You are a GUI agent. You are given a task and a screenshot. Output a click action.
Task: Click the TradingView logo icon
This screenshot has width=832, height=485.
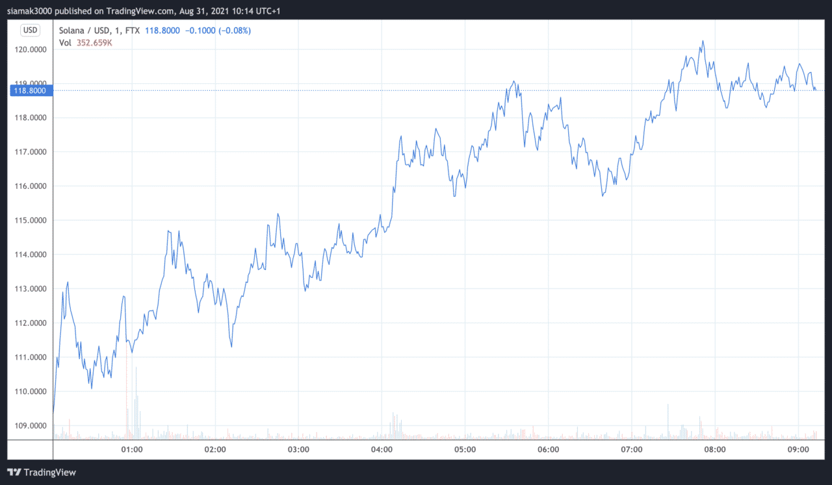pos(14,473)
